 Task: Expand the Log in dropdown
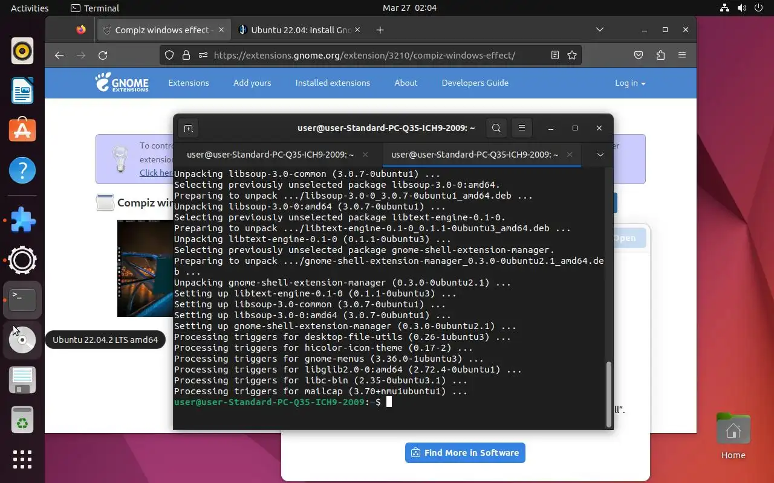click(630, 83)
